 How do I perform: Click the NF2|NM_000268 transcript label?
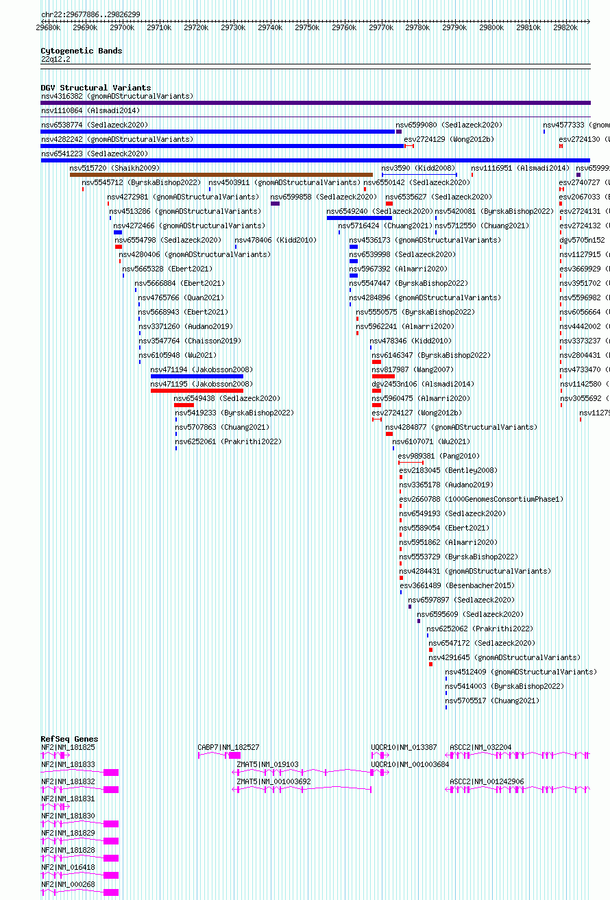[x=68, y=884]
